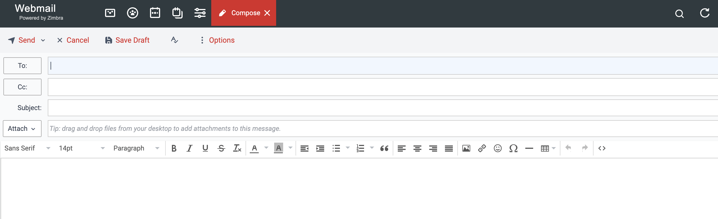
Task: Expand the Send options arrow
Action: coord(43,40)
